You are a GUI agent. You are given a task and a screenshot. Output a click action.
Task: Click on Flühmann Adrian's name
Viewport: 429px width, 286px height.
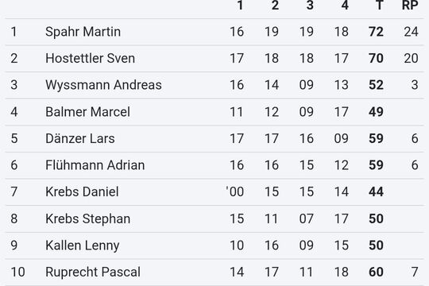pos(95,165)
